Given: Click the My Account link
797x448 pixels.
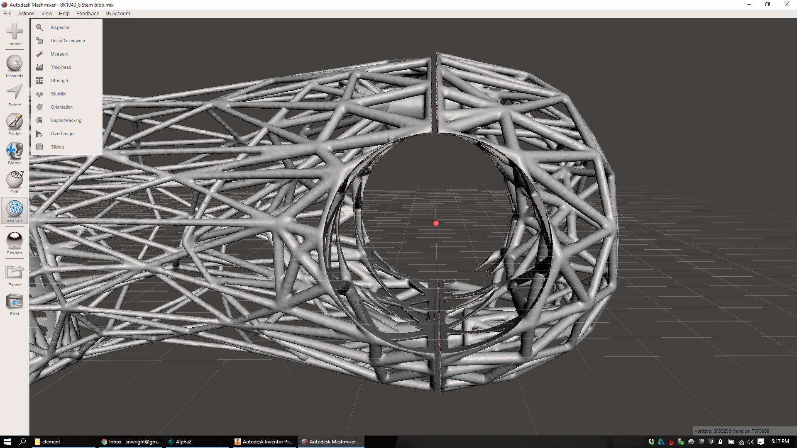Looking at the screenshot, I should point(117,14).
